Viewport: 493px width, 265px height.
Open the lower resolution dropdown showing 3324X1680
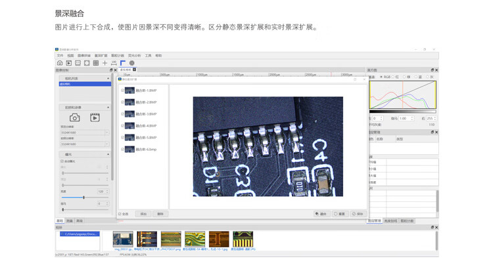click(85, 144)
